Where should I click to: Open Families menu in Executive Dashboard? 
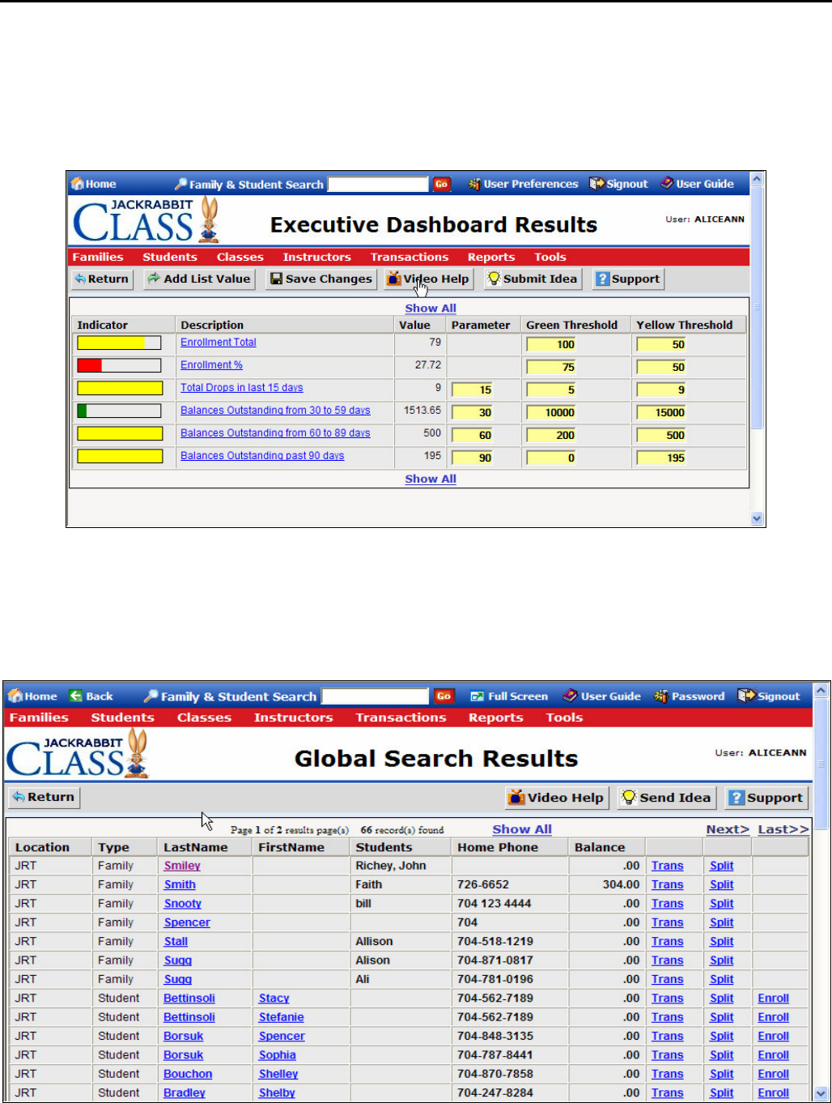98,257
